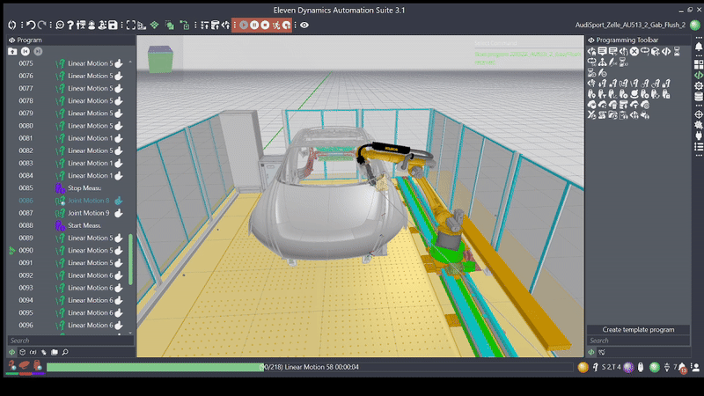The image size is (704, 396).
Task: Click the locked motion icon in Programming Toolbar
Action: coord(666,84)
